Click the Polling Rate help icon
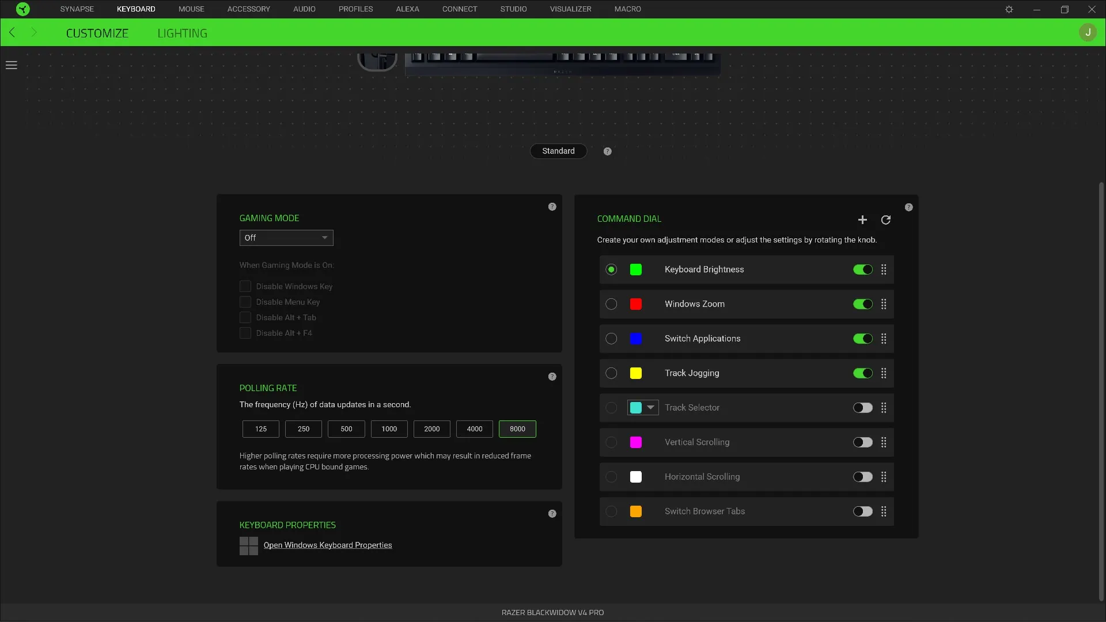The height and width of the screenshot is (622, 1106). click(552, 376)
